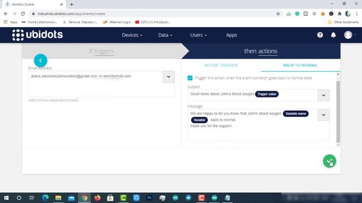
Task: Open Photoshop from the taskbar
Action: (x=149, y=198)
